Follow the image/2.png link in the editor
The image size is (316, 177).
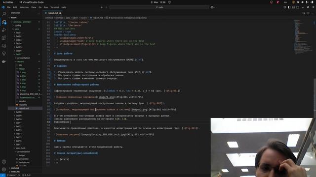(x=139, y=110)
